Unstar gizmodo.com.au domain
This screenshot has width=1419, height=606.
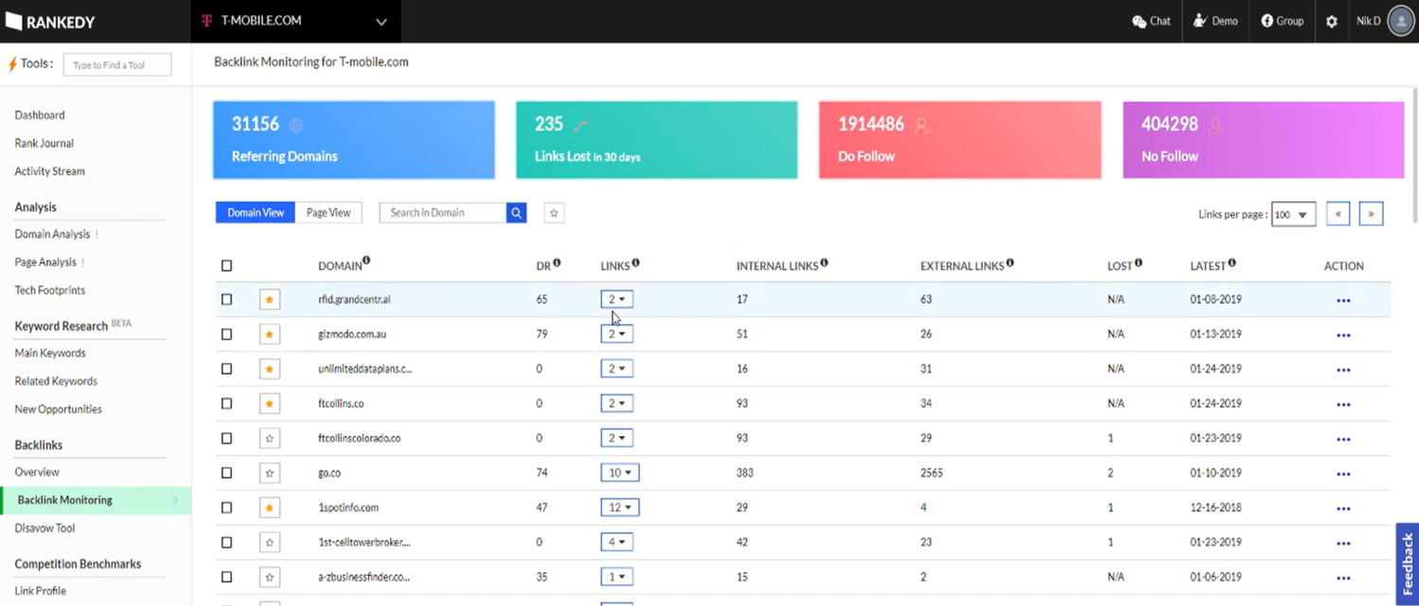pos(270,334)
